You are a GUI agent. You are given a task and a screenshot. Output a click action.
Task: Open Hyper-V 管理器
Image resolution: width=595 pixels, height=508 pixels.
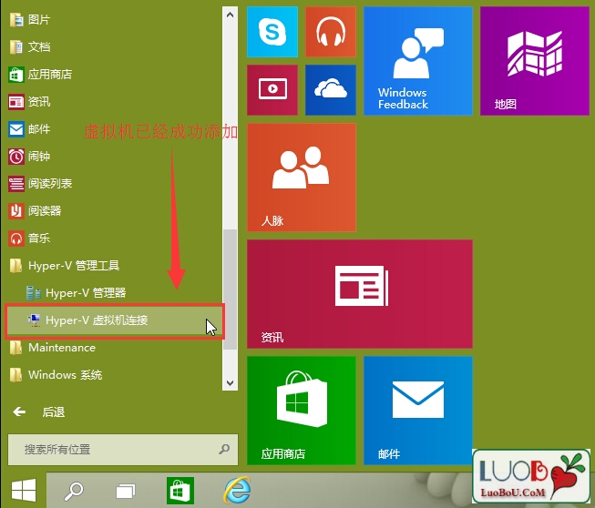114,292
